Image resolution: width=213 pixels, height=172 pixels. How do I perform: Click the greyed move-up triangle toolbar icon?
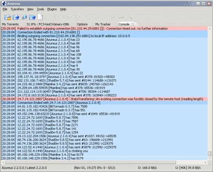(x=62, y=17)
